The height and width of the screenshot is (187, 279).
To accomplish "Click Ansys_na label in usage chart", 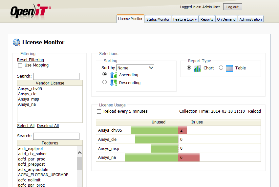I will pyautogui.click(x=107, y=158).
